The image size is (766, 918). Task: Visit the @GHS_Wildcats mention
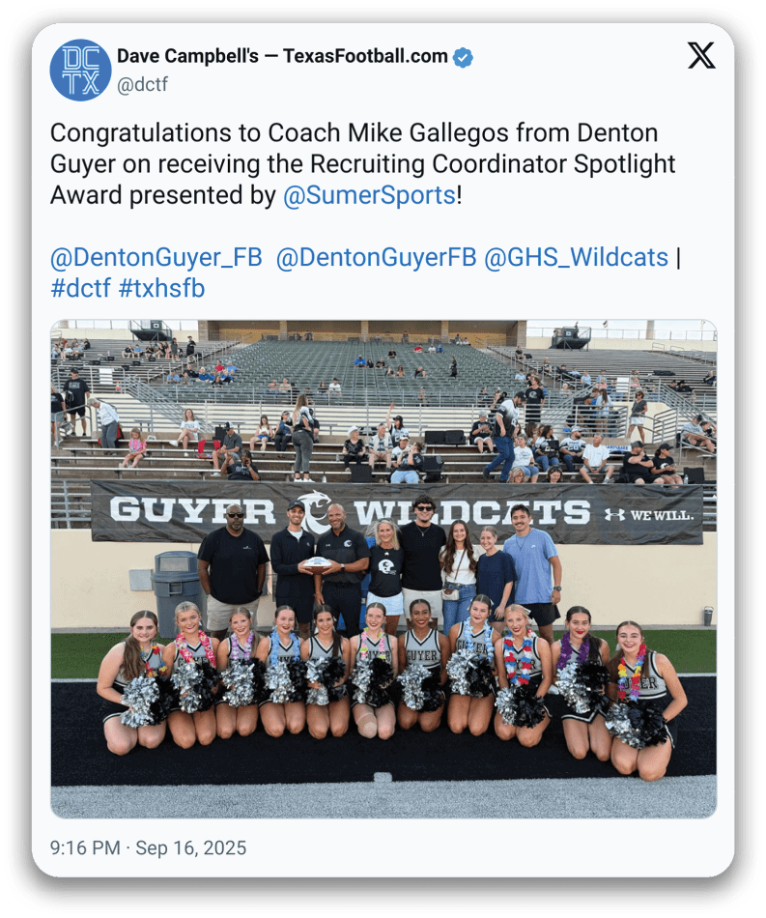pos(577,257)
